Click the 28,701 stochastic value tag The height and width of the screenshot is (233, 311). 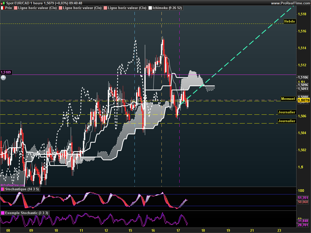click(x=303, y=225)
